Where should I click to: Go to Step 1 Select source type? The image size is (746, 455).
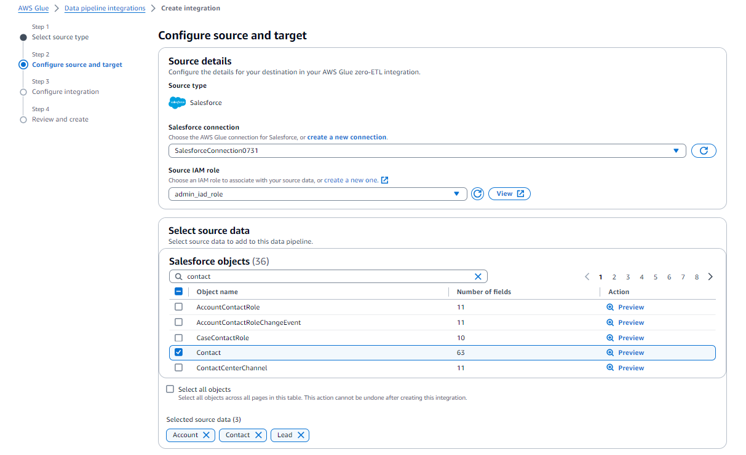coord(60,36)
